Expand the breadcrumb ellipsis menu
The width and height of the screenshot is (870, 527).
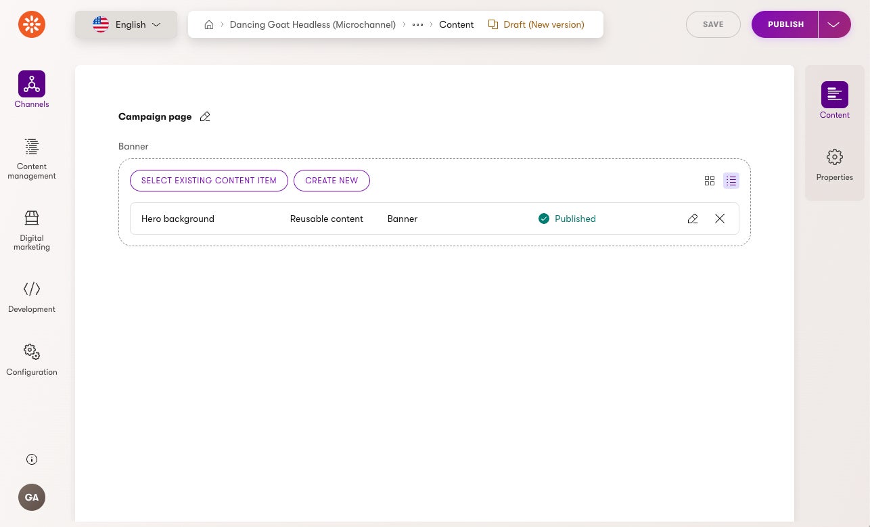click(x=417, y=24)
